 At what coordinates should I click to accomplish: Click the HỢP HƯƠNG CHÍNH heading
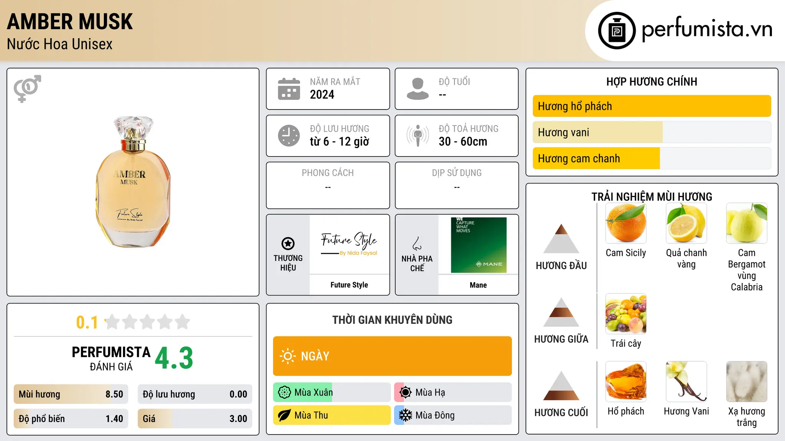[652, 82]
